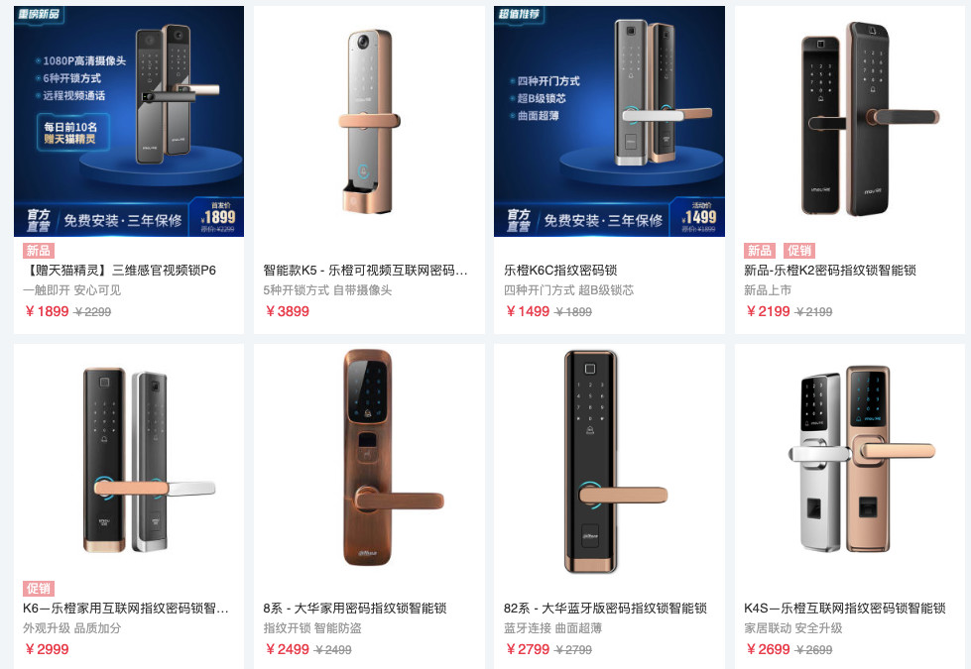Click the 智能款K5 乐橙可视频互联网密码 title
Screen dimensions: 971x669
click(365, 271)
